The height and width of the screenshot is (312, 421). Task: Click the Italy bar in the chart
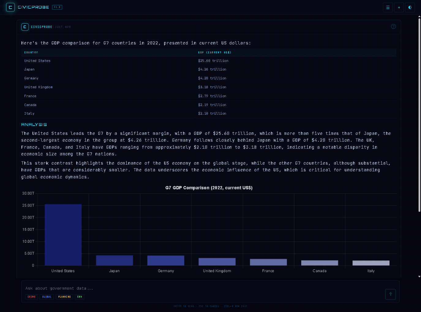pos(371,263)
